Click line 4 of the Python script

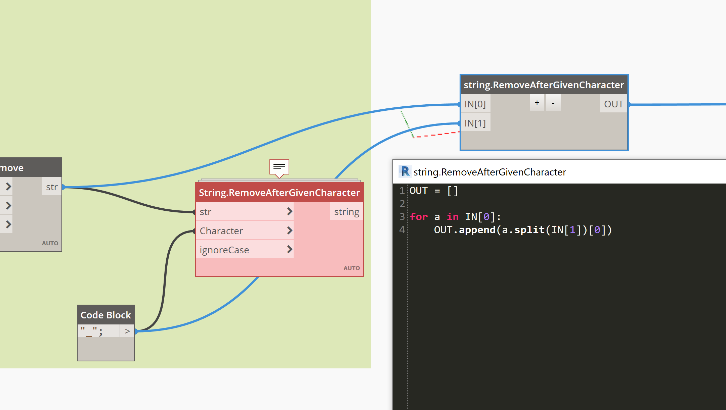[x=522, y=230]
